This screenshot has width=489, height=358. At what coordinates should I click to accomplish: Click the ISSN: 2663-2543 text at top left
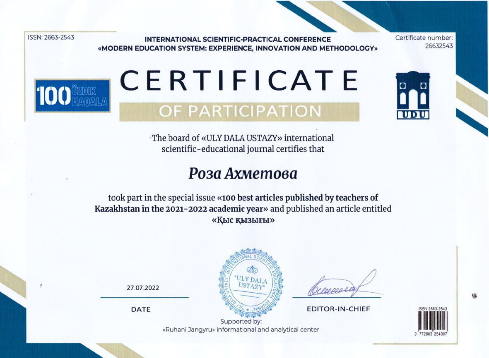click(x=51, y=37)
